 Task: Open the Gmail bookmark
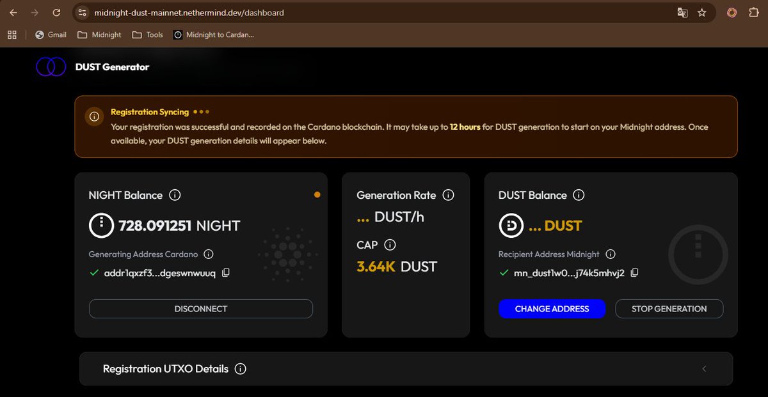51,35
